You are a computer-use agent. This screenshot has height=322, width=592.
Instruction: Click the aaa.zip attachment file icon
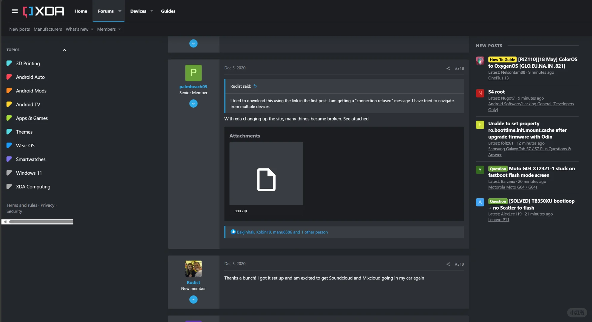pos(266,179)
